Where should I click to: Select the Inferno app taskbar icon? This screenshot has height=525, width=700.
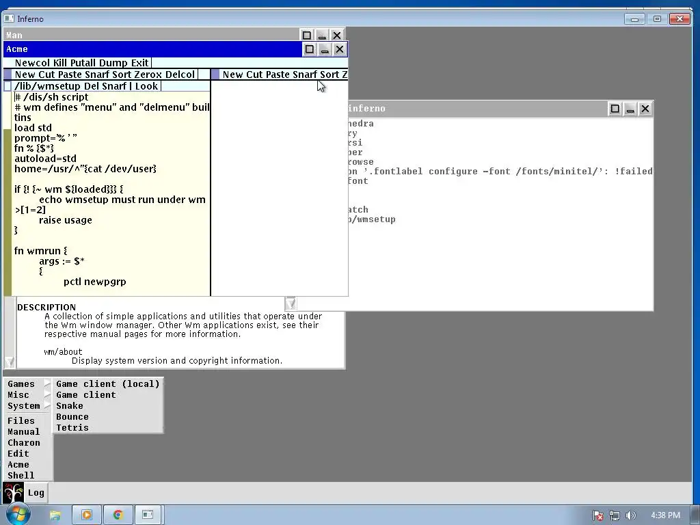pos(148,515)
